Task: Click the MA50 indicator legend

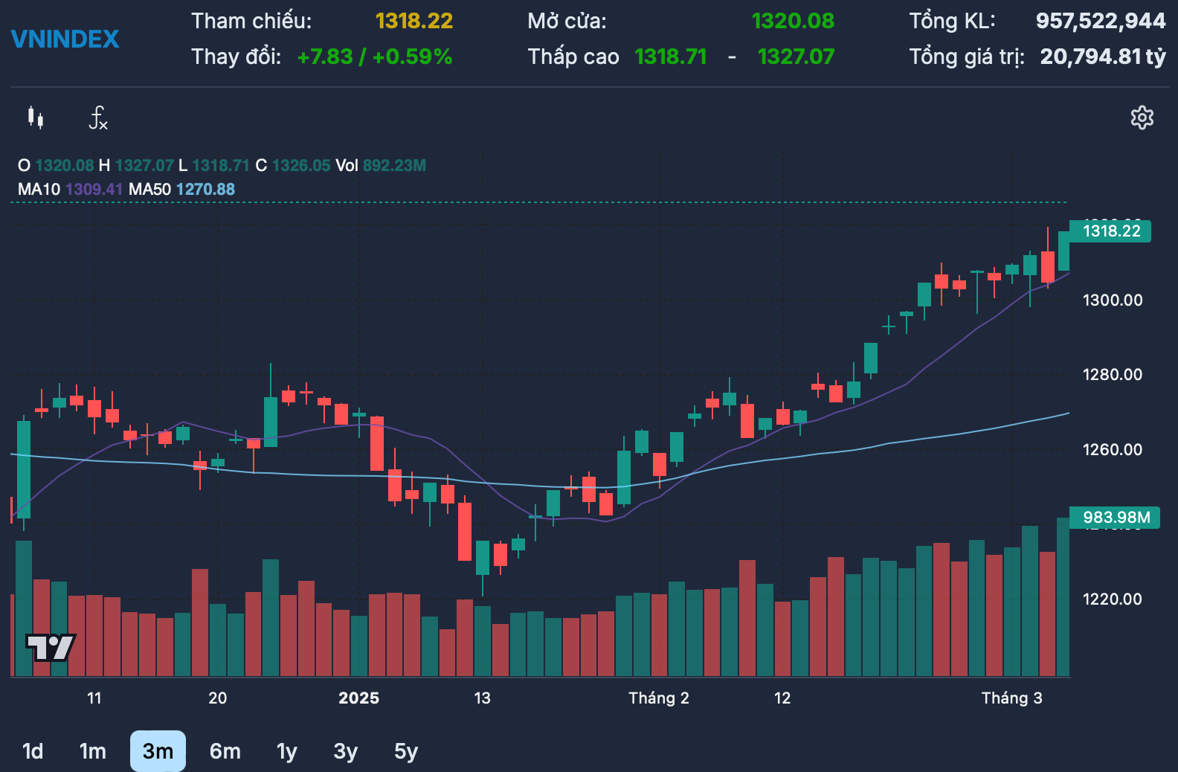Action: pyautogui.click(x=181, y=189)
